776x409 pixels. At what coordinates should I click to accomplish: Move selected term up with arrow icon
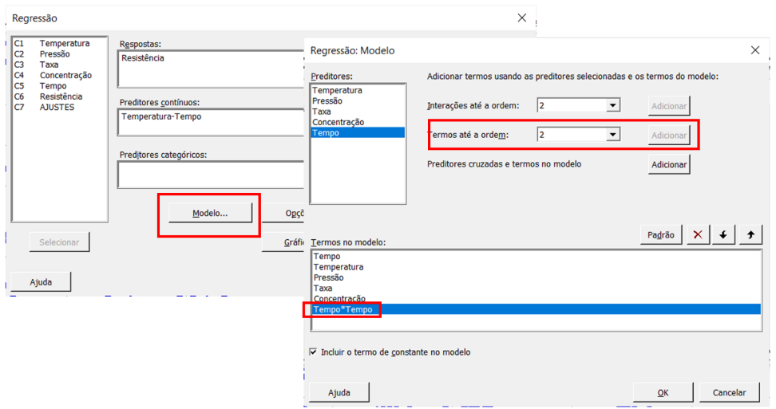pyautogui.click(x=750, y=234)
